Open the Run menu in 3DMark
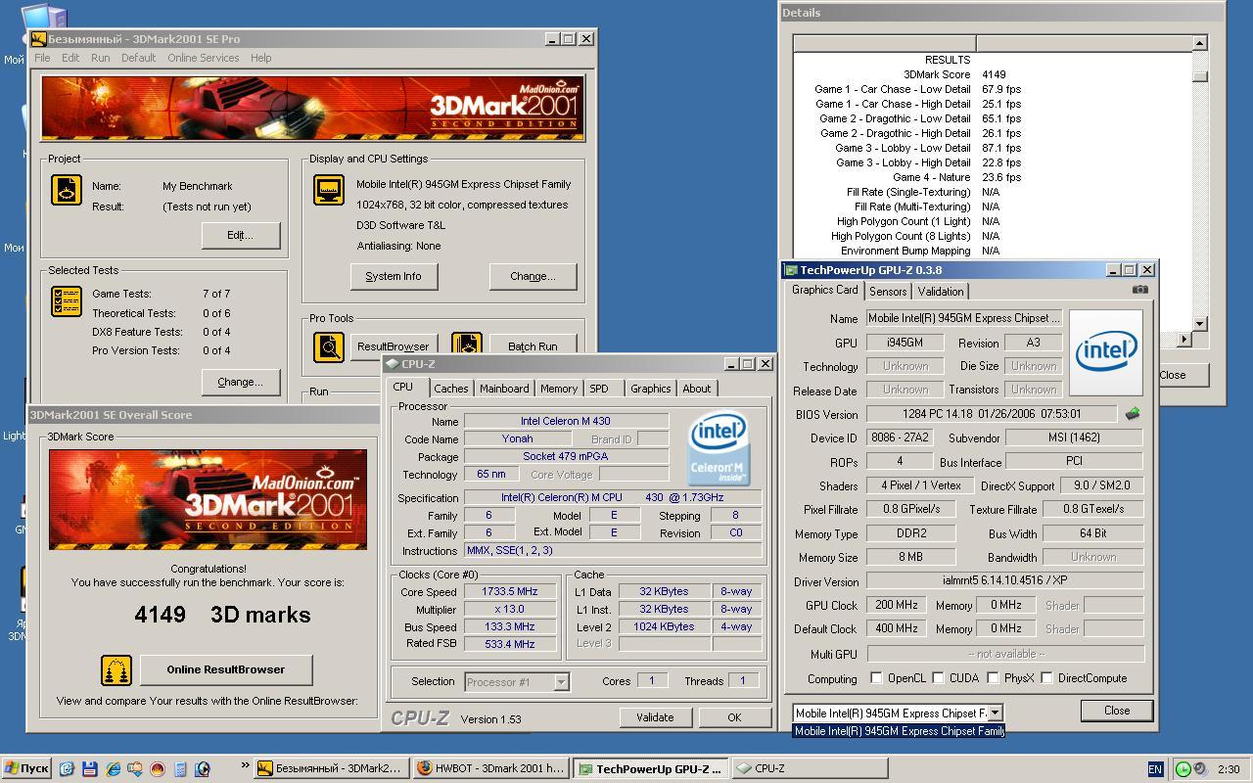 point(101,58)
